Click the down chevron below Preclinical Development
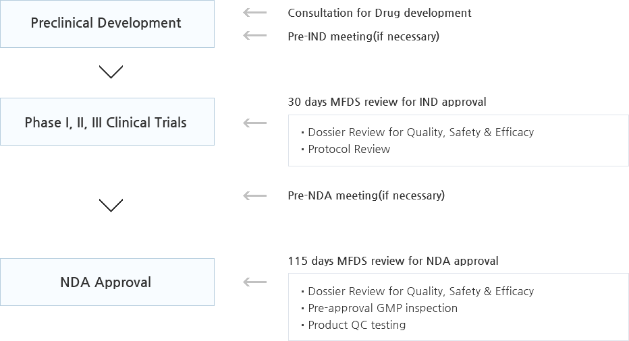The image size is (629, 341). [x=111, y=72]
